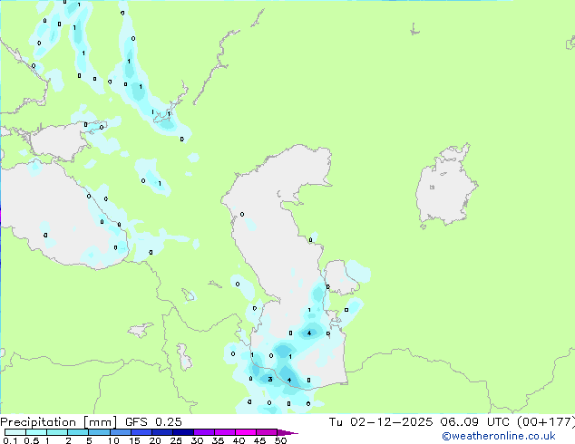
Task: Select the 40–45 mm magenta legend swatch
Action: (246, 432)
